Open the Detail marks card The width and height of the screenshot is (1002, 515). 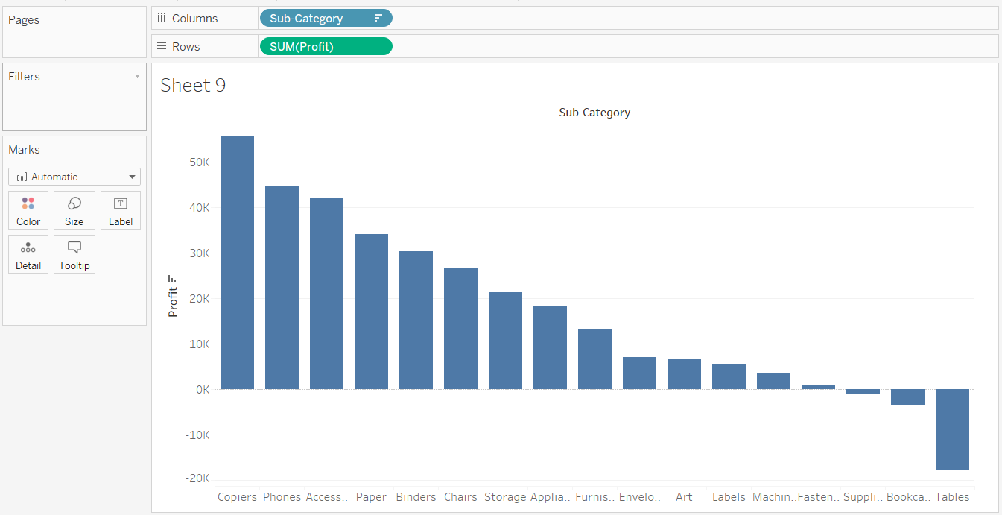pyautogui.click(x=28, y=254)
